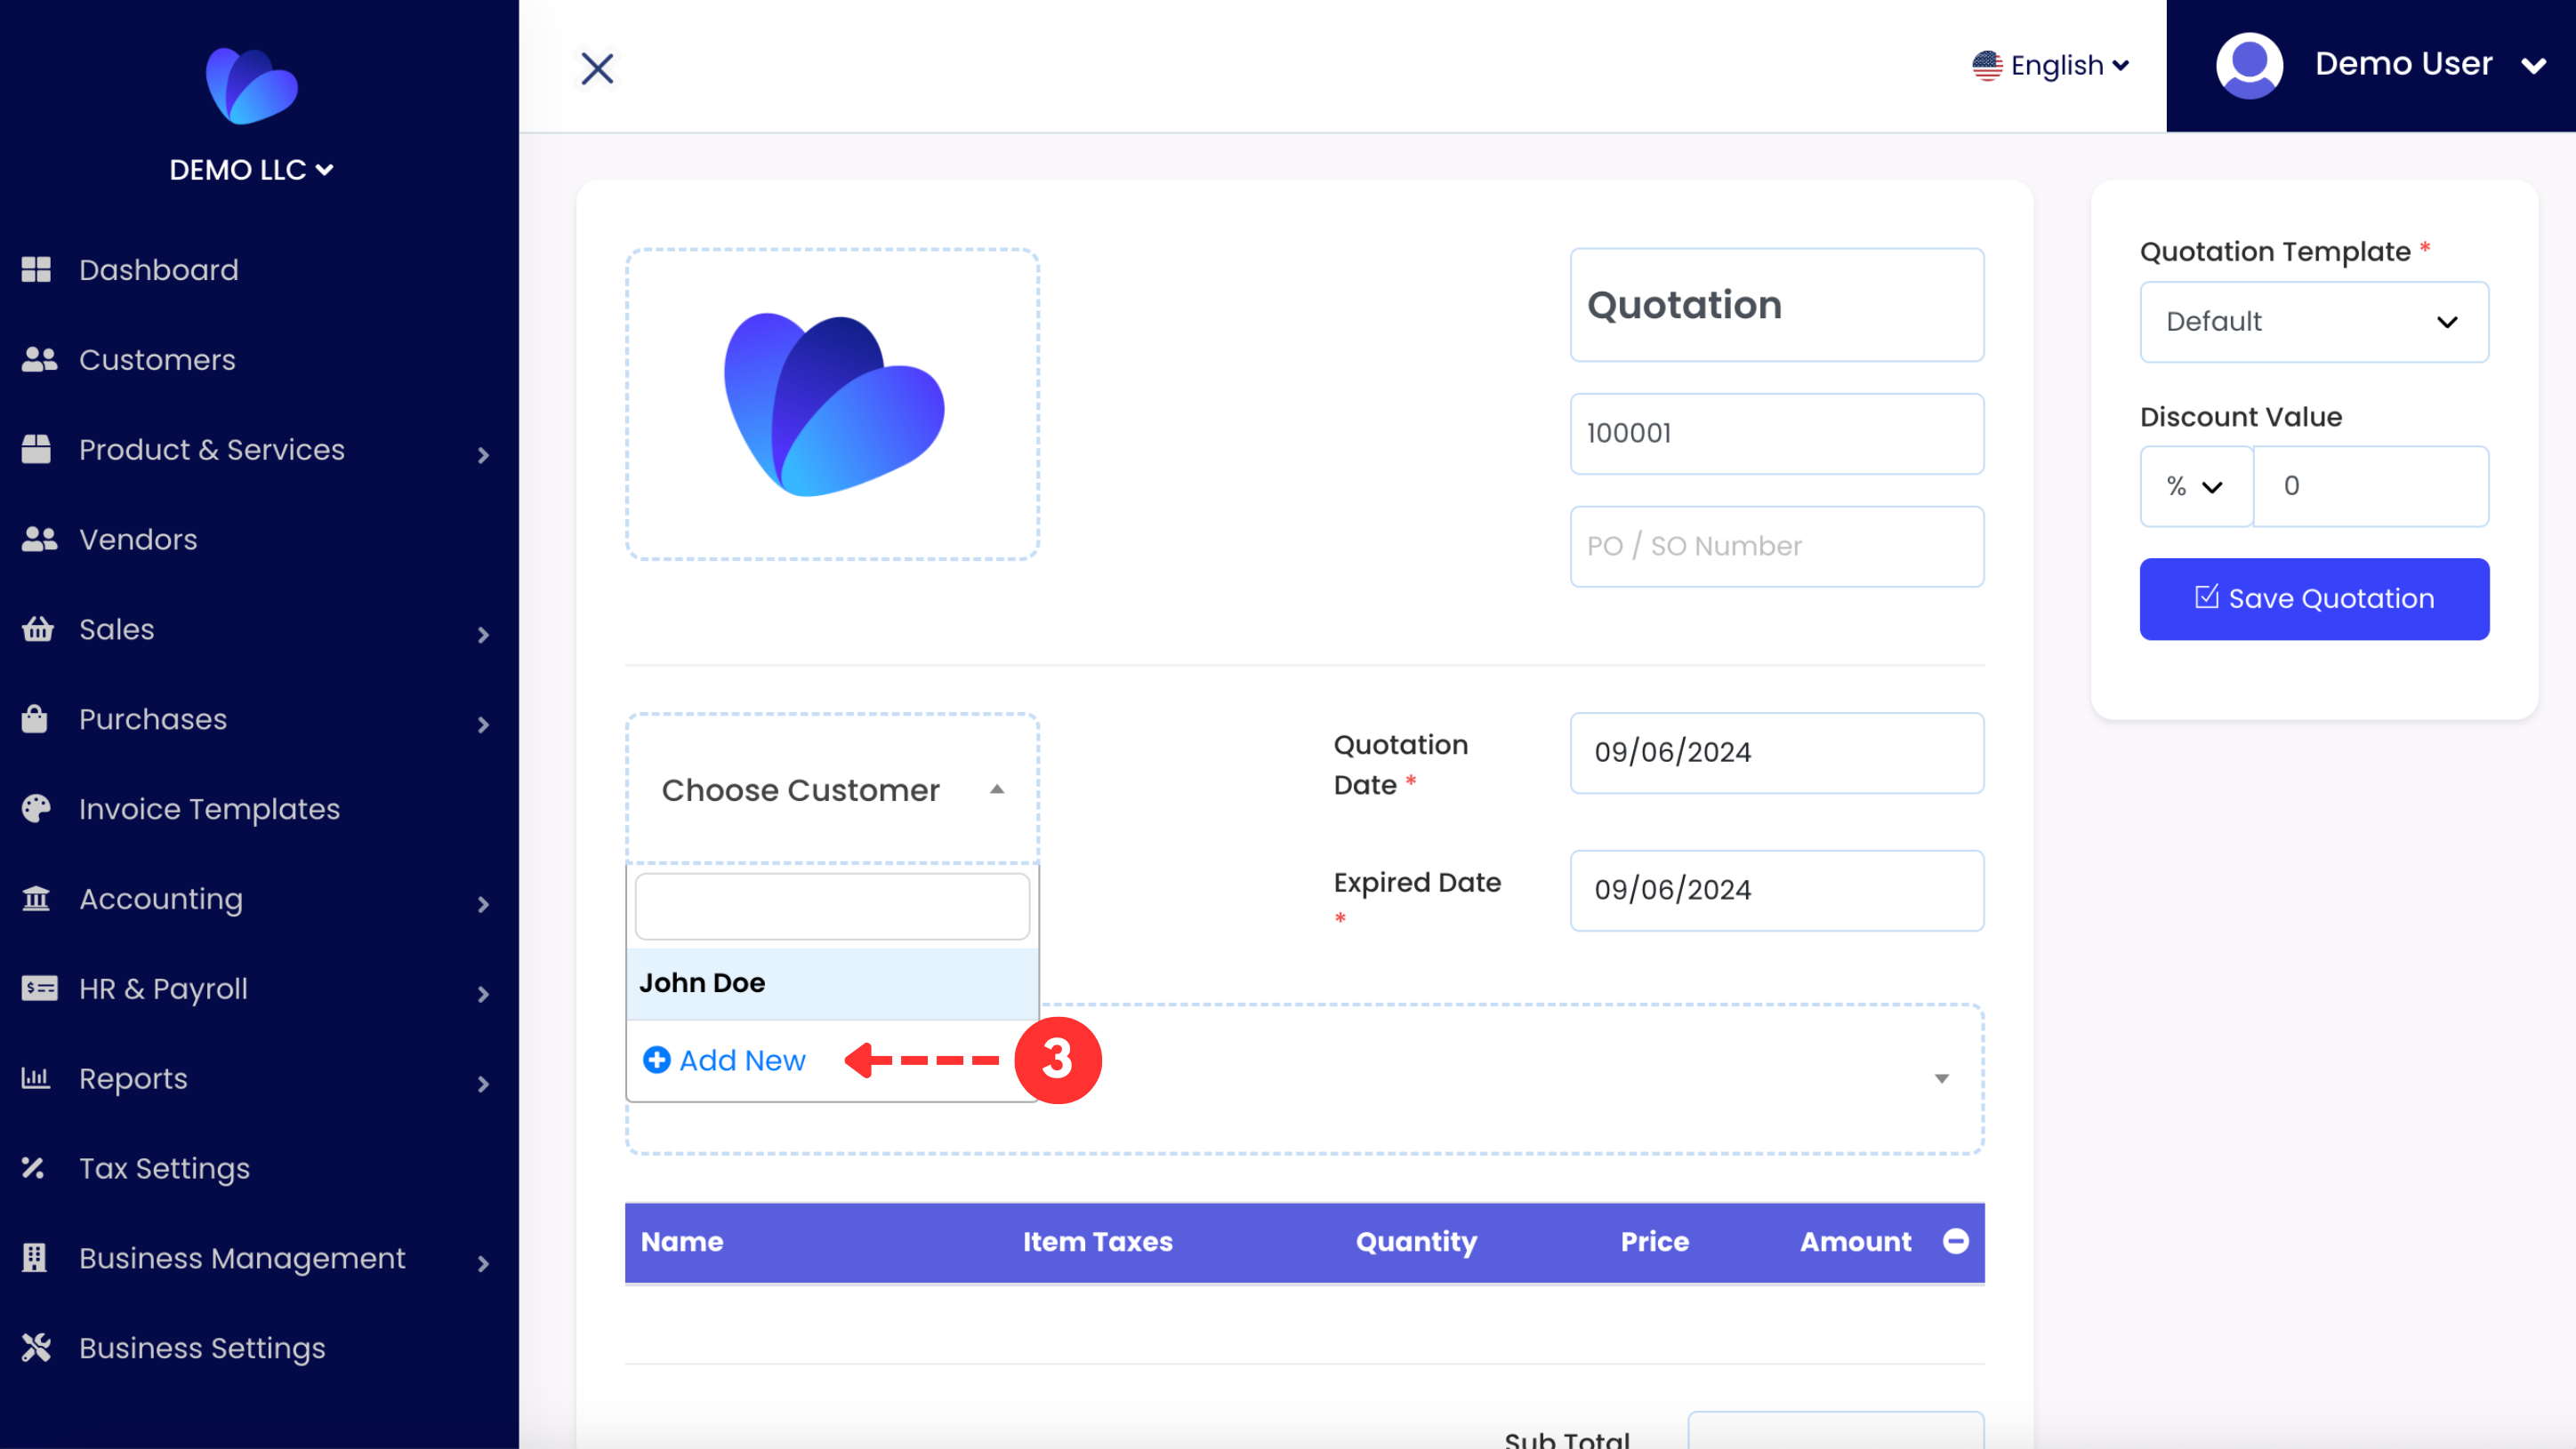
Task: Click the Price column header
Action: click(1654, 1242)
